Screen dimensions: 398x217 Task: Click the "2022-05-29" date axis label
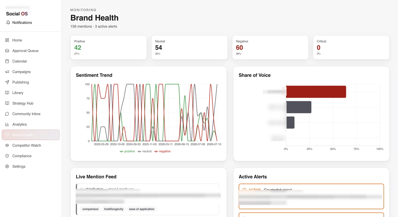click(x=101, y=144)
